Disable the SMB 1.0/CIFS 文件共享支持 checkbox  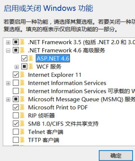pyautogui.click(x=16, y=124)
